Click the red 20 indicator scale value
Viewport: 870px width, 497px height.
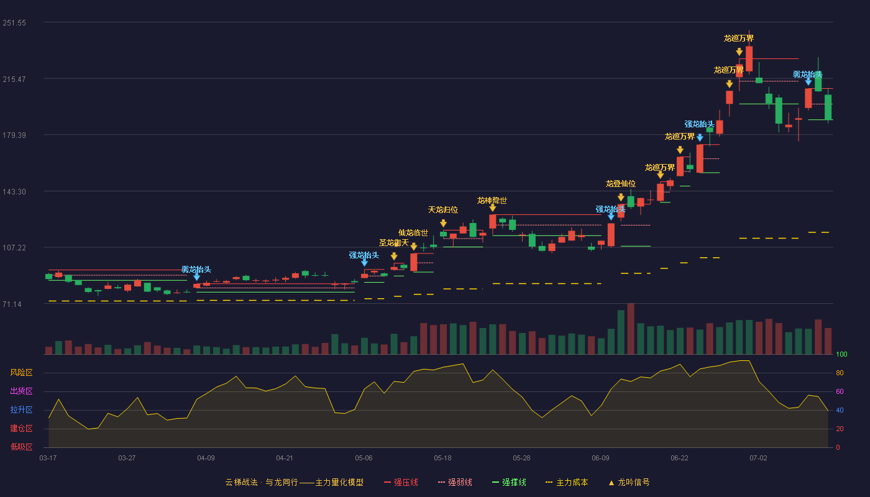click(x=840, y=429)
